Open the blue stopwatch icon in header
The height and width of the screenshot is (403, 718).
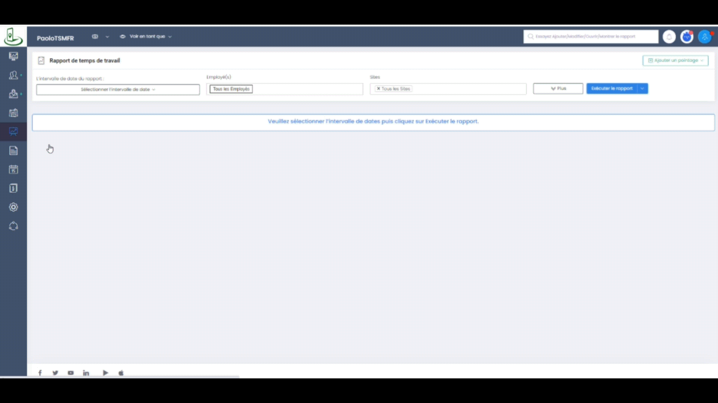coord(687,37)
